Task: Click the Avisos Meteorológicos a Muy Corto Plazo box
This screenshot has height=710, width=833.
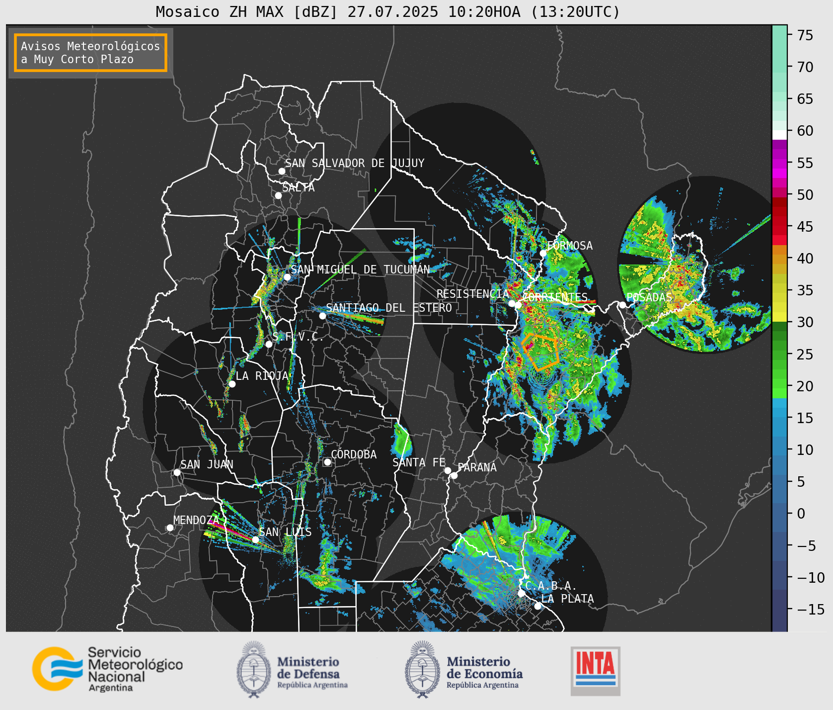Action: click(90, 53)
